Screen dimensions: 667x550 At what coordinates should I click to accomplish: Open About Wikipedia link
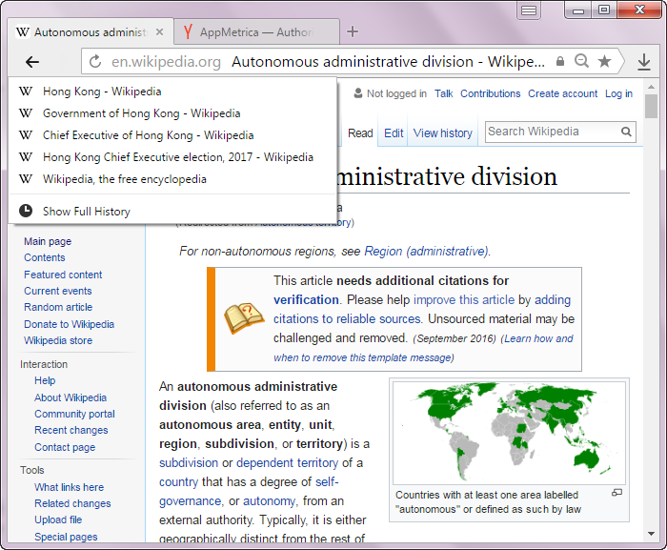coord(71,397)
